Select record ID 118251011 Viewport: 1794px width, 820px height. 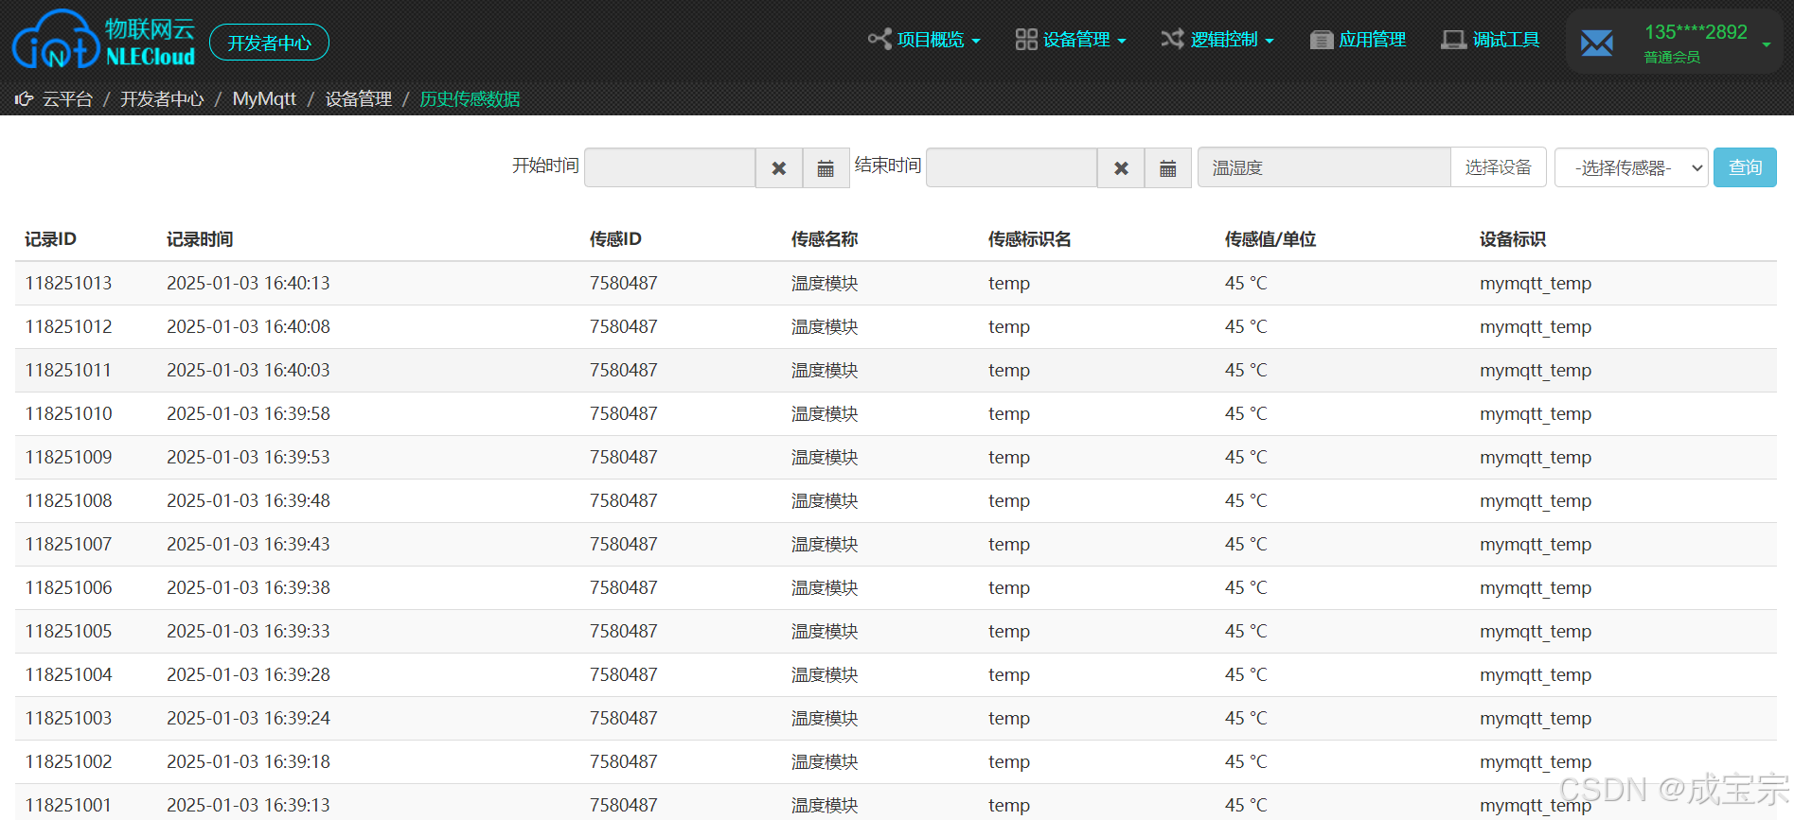click(x=68, y=370)
